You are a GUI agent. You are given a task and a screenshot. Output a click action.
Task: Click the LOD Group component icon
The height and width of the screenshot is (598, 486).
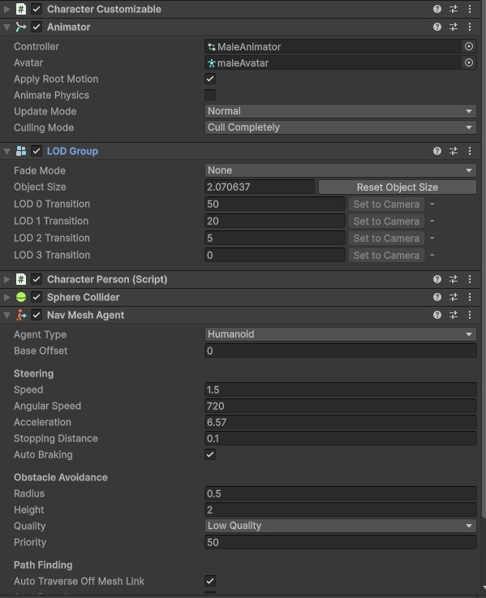[x=21, y=151]
